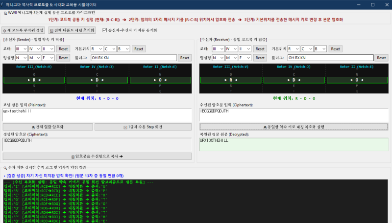
Task: Select the blue self-non-substitution verification message
Action: point(64,176)
